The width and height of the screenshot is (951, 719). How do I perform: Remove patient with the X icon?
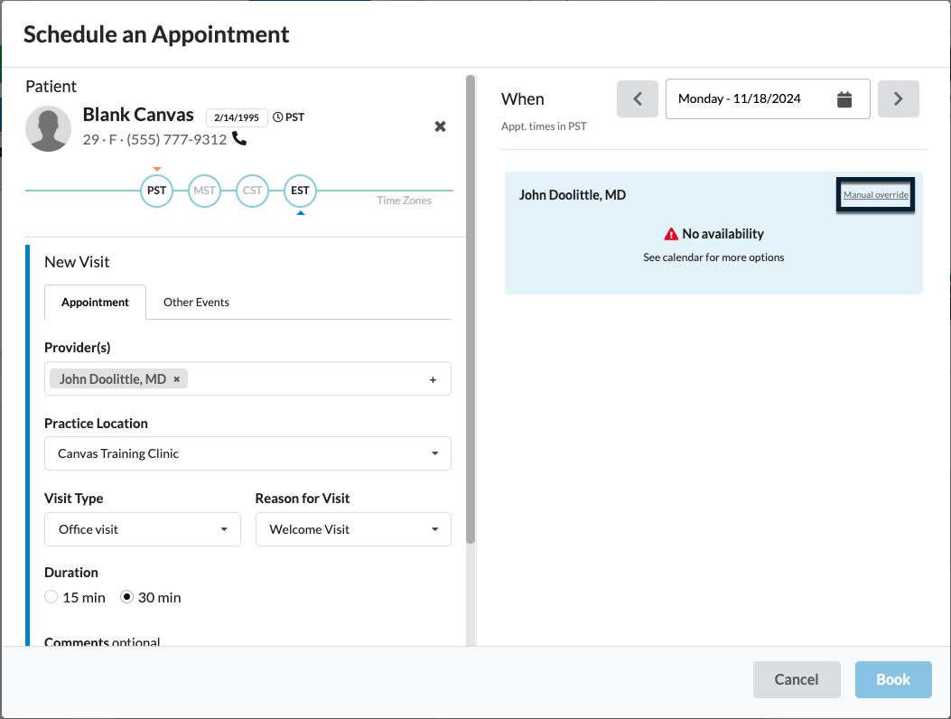coord(440,126)
